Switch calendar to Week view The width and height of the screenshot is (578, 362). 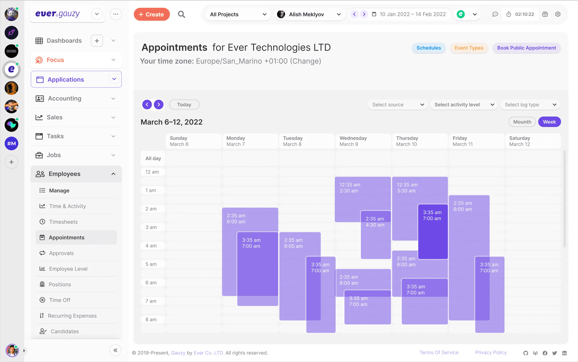(x=549, y=122)
